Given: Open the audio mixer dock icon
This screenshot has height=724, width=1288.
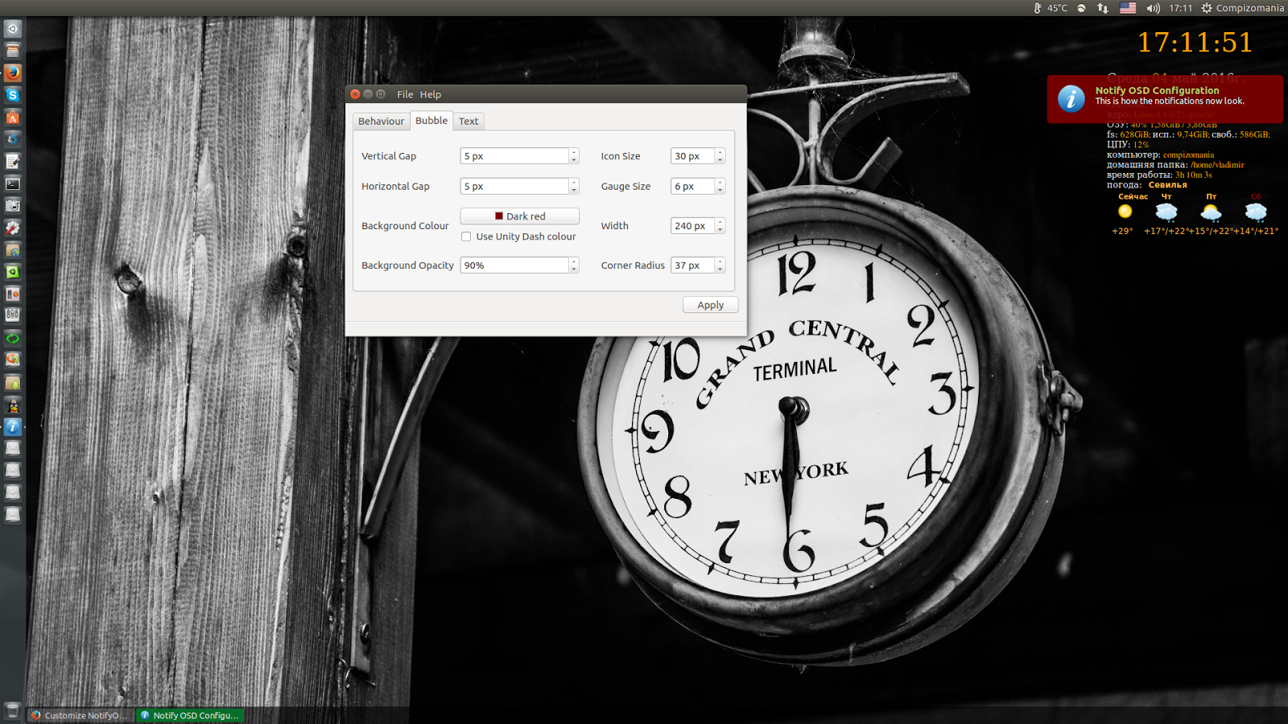Looking at the screenshot, I should [x=12, y=316].
